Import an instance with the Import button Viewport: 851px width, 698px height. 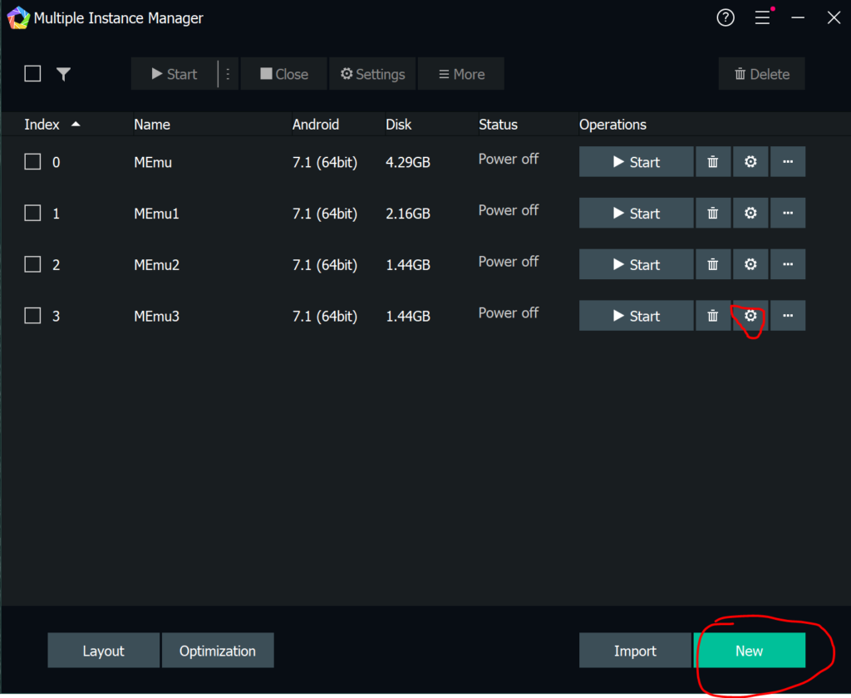(635, 651)
